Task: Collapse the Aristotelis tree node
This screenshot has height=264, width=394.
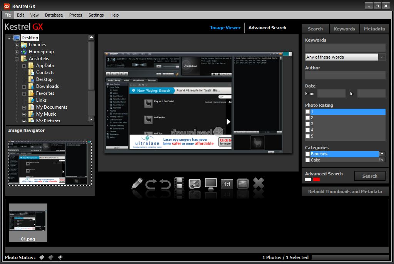Action: (x=17, y=59)
